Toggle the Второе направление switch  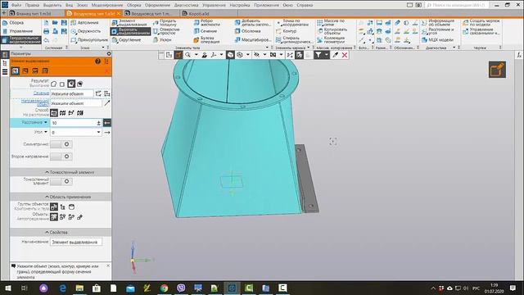pos(61,157)
